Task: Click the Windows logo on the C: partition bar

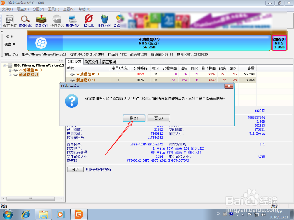Action: click(x=41, y=43)
